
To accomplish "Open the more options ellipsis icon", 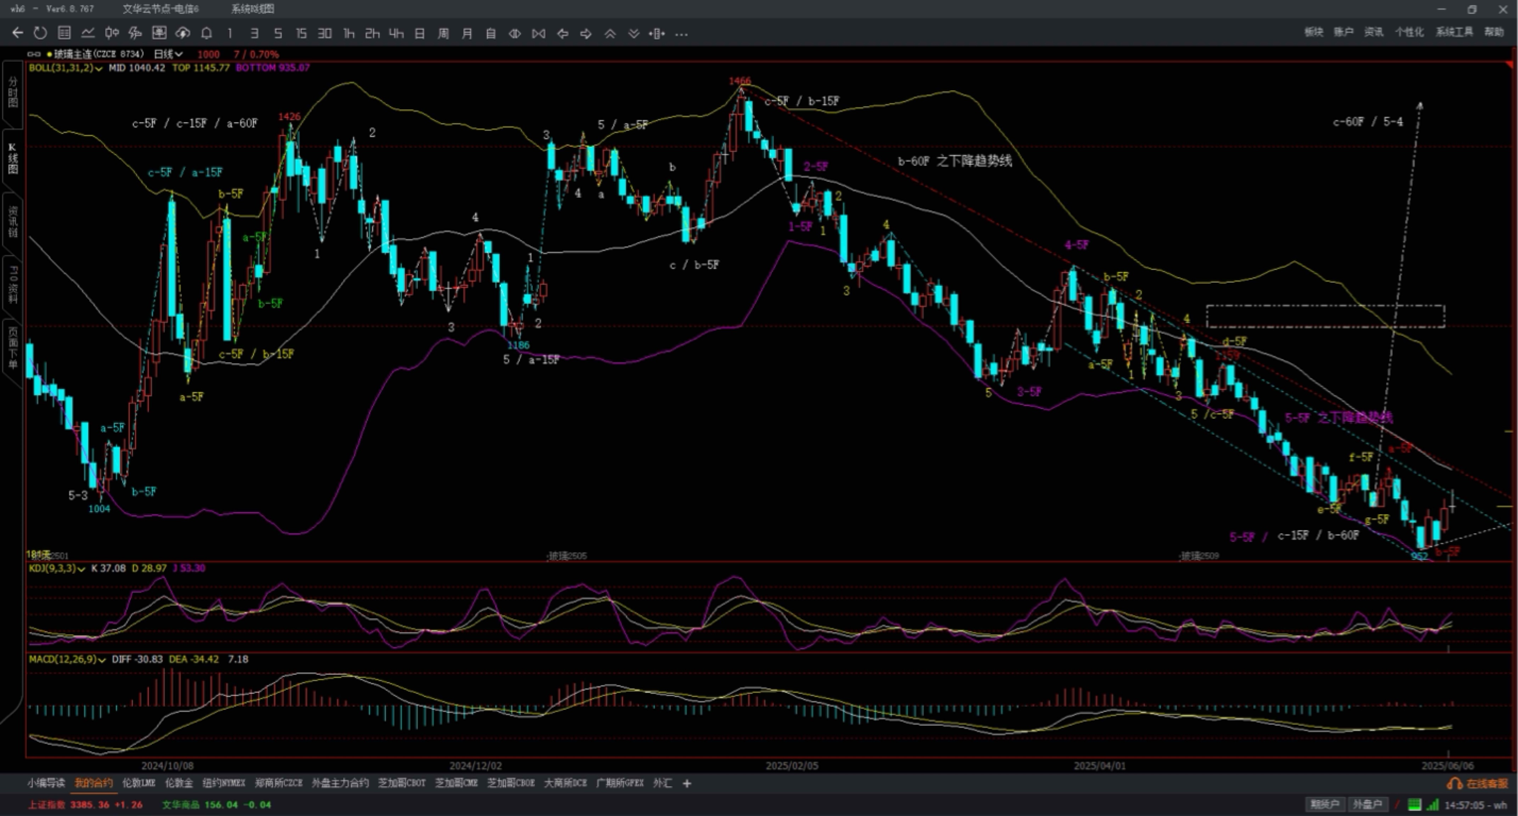I will click(x=681, y=34).
